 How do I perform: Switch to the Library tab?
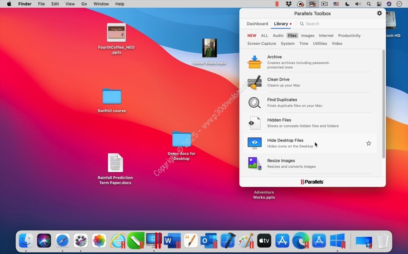281,24
